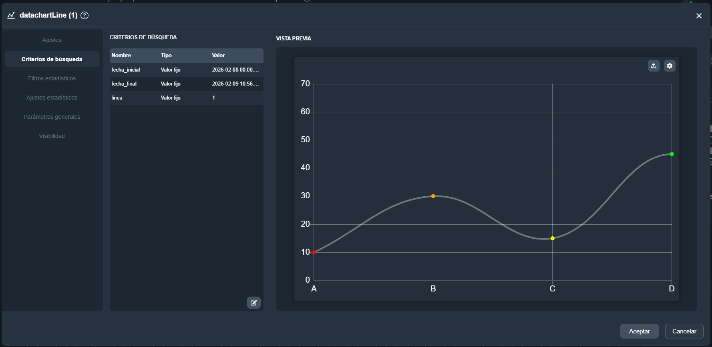
Task: Select the fecha_final row
Action: click(186, 84)
